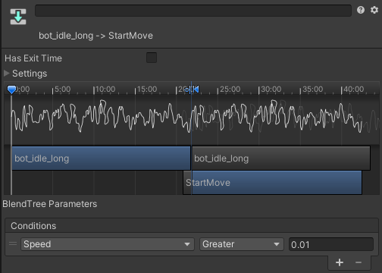Screen dimensions: 382x273
Task: Open the settings gear menu
Action: (374, 10)
